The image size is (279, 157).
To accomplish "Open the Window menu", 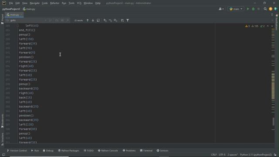I will (88, 3).
